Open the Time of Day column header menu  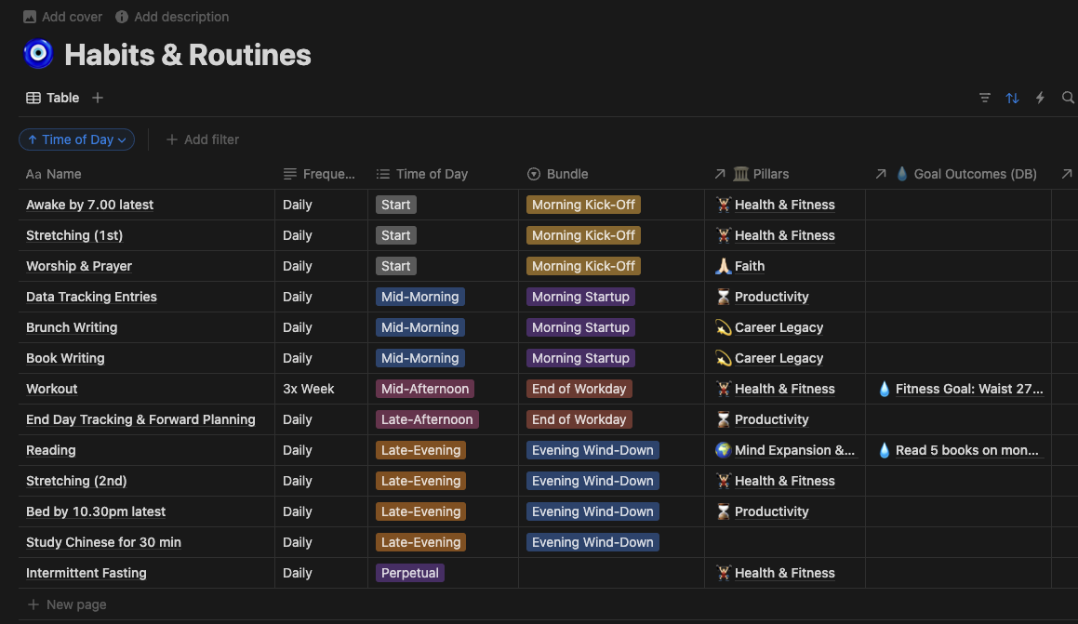(x=423, y=174)
